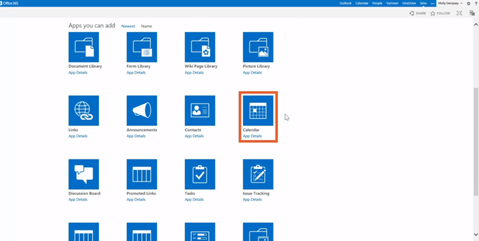View App Details under Picture Library

[252, 72]
